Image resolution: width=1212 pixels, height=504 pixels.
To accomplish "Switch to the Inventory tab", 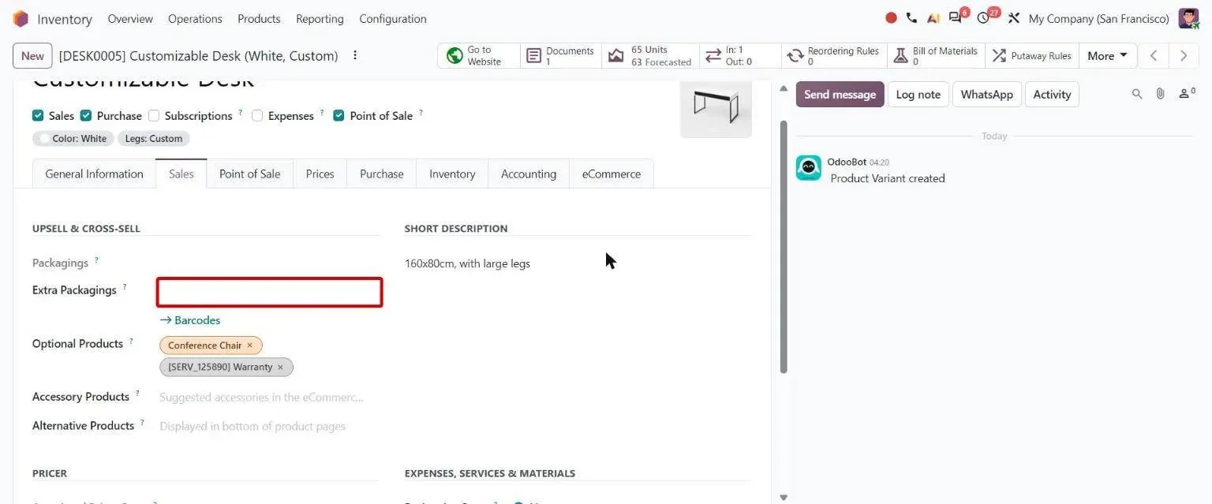I will point(452,174).
